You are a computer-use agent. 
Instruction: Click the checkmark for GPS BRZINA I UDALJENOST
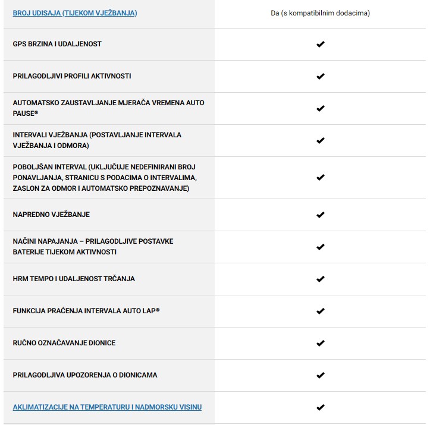coord(321,44)
